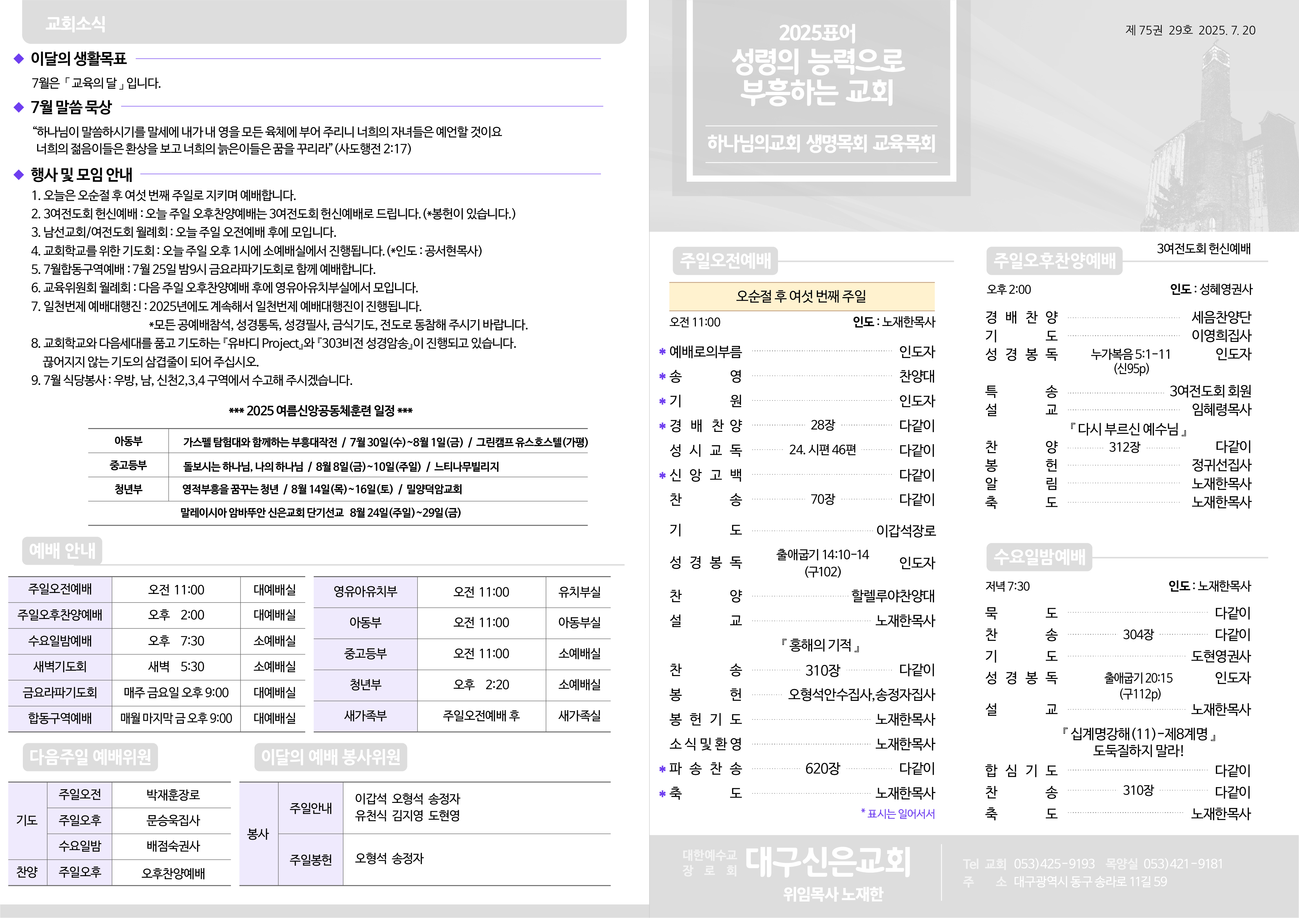
Task: Click the 수요일밤예배 section heading
Action: pyautogui.click(x=1039, y=557)
